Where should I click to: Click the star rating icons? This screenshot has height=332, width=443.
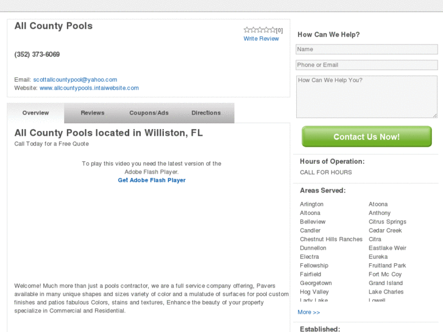click(260, 30)
